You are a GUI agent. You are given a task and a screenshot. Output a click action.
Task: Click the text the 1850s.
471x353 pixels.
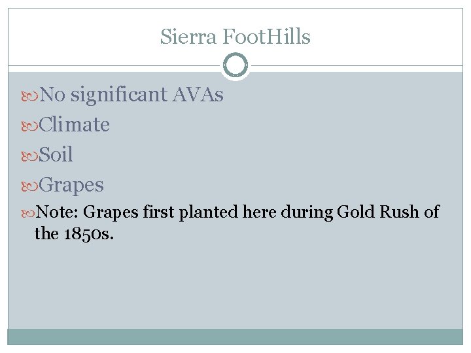[x=74, y=234]
